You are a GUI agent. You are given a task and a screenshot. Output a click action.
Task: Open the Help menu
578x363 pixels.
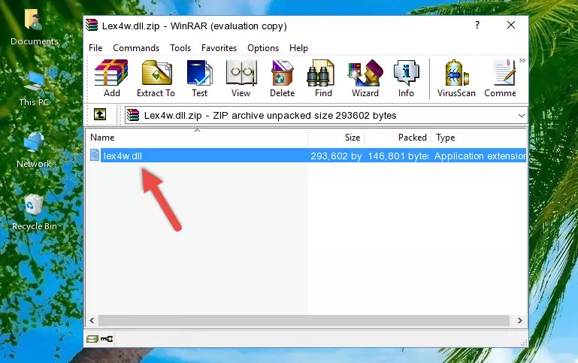[x=298, y=48]
